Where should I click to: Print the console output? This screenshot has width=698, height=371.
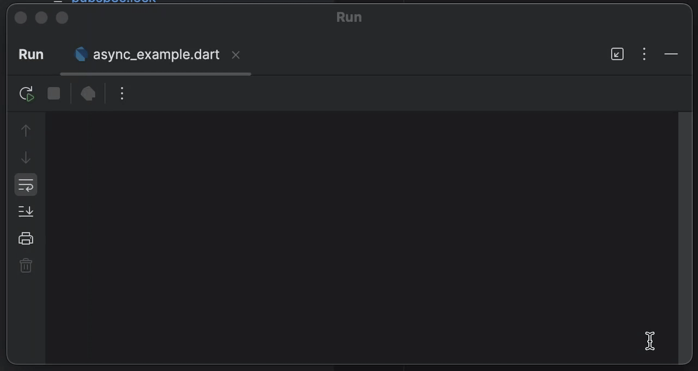click(26, 238)
